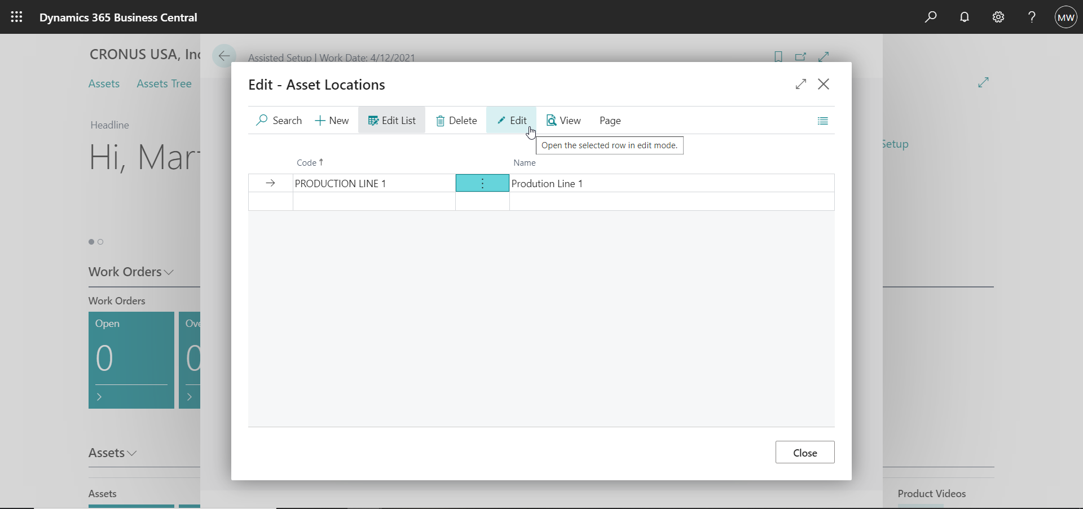This screenshot has height=509, width=1083.
Task: Open the help question mark
Action: pyautogui.click(x=1032, y=17)
